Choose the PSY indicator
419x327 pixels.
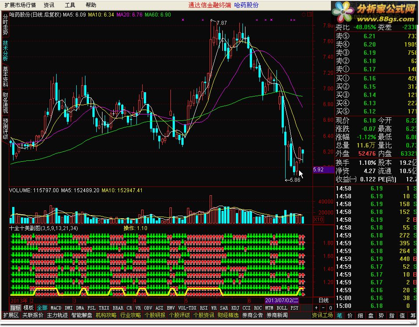(294, 308)
